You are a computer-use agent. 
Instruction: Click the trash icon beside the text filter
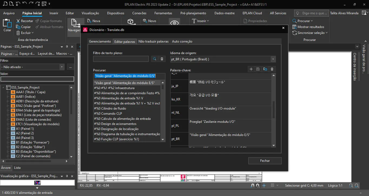coord(161,59)
